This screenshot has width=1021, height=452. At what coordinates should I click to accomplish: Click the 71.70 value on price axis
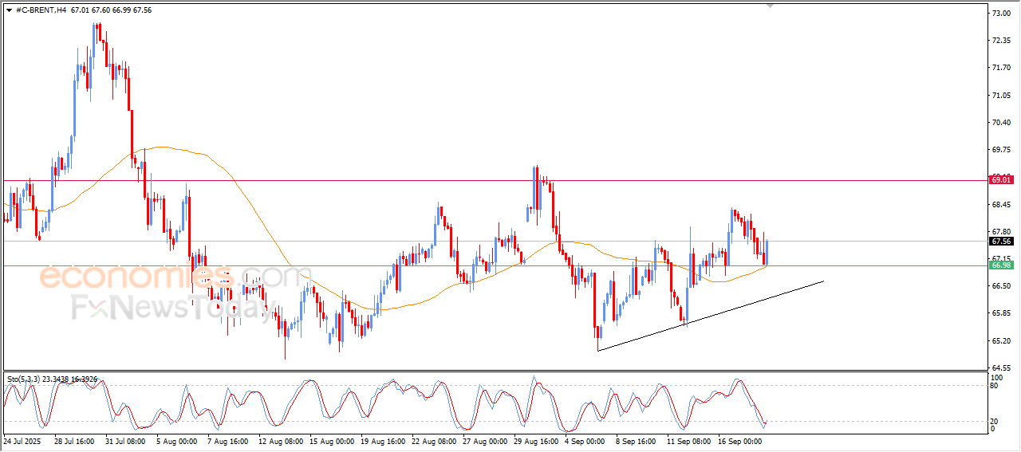tap(1002, 68)
